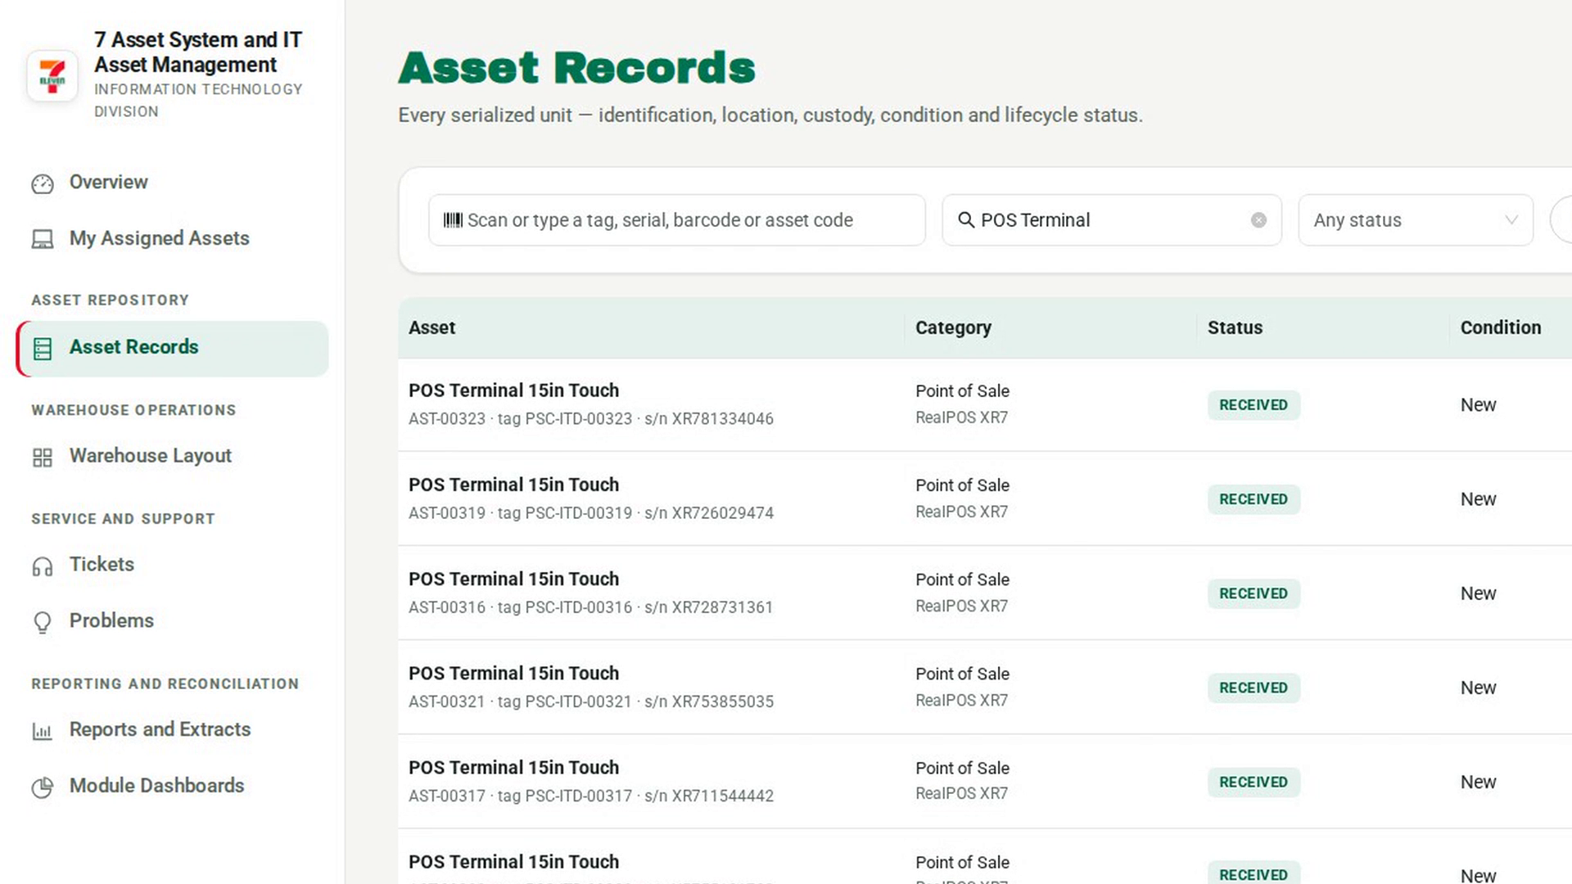
Task: Click the My Assigned Assets laptop icon
Action: [43, 239]
